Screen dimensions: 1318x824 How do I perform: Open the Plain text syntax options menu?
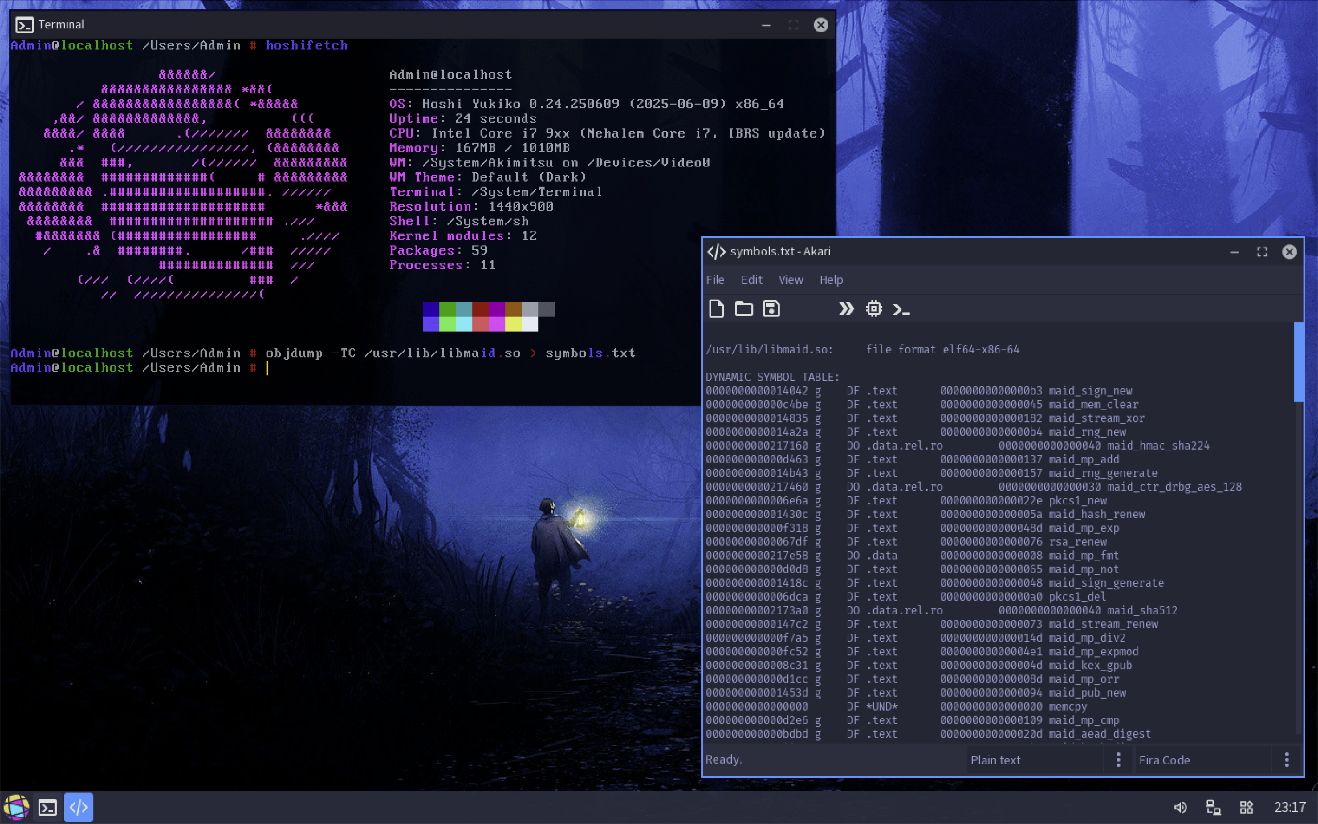point(1118,760)
